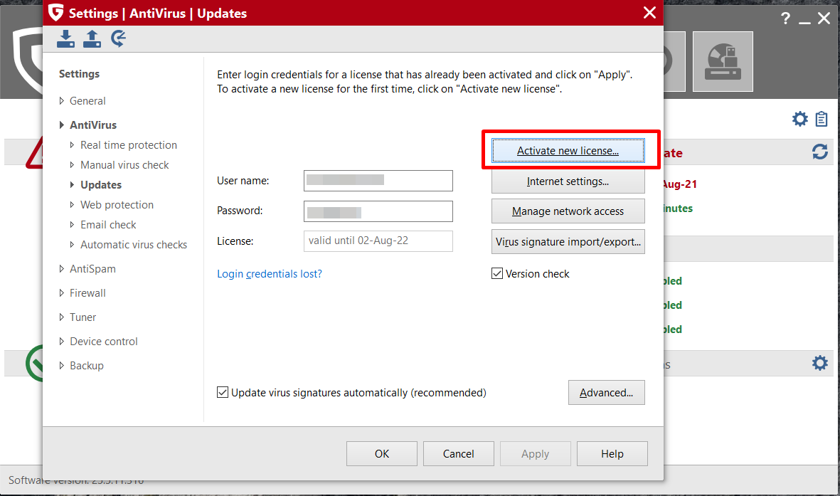Open backup media icon in main window
Screen dimensions: 840x496
(723, 62)
